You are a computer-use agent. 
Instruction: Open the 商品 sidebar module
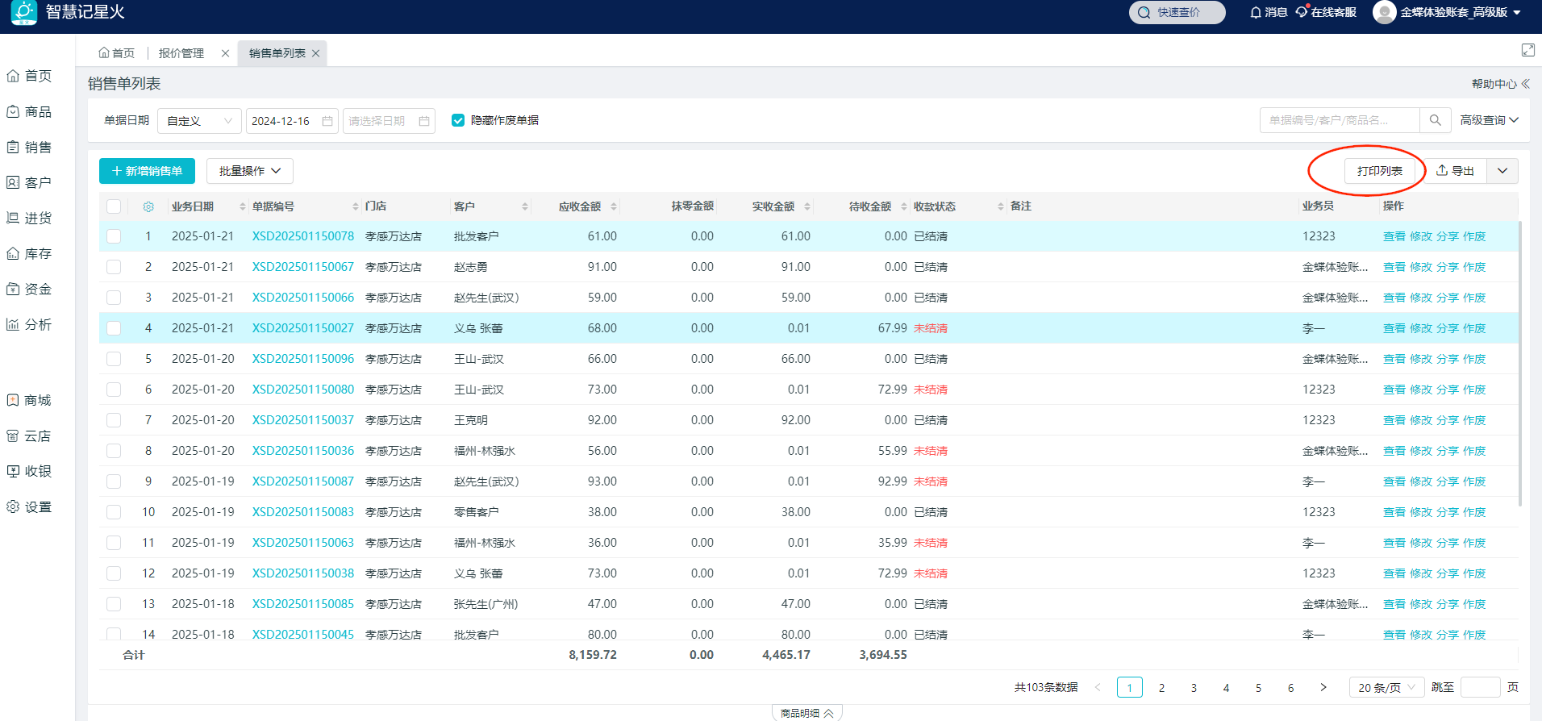(30, 111)
